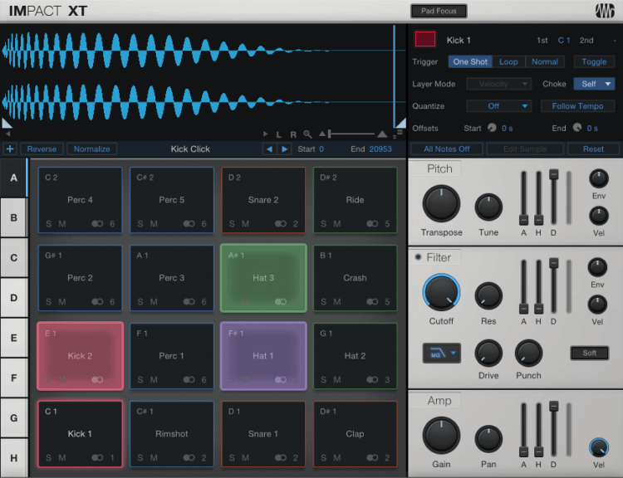623x478 pixels.
Task: Select Normal trigger mode
Action: click(545, 61)
